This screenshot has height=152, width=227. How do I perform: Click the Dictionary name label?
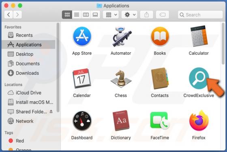point(121,138)
